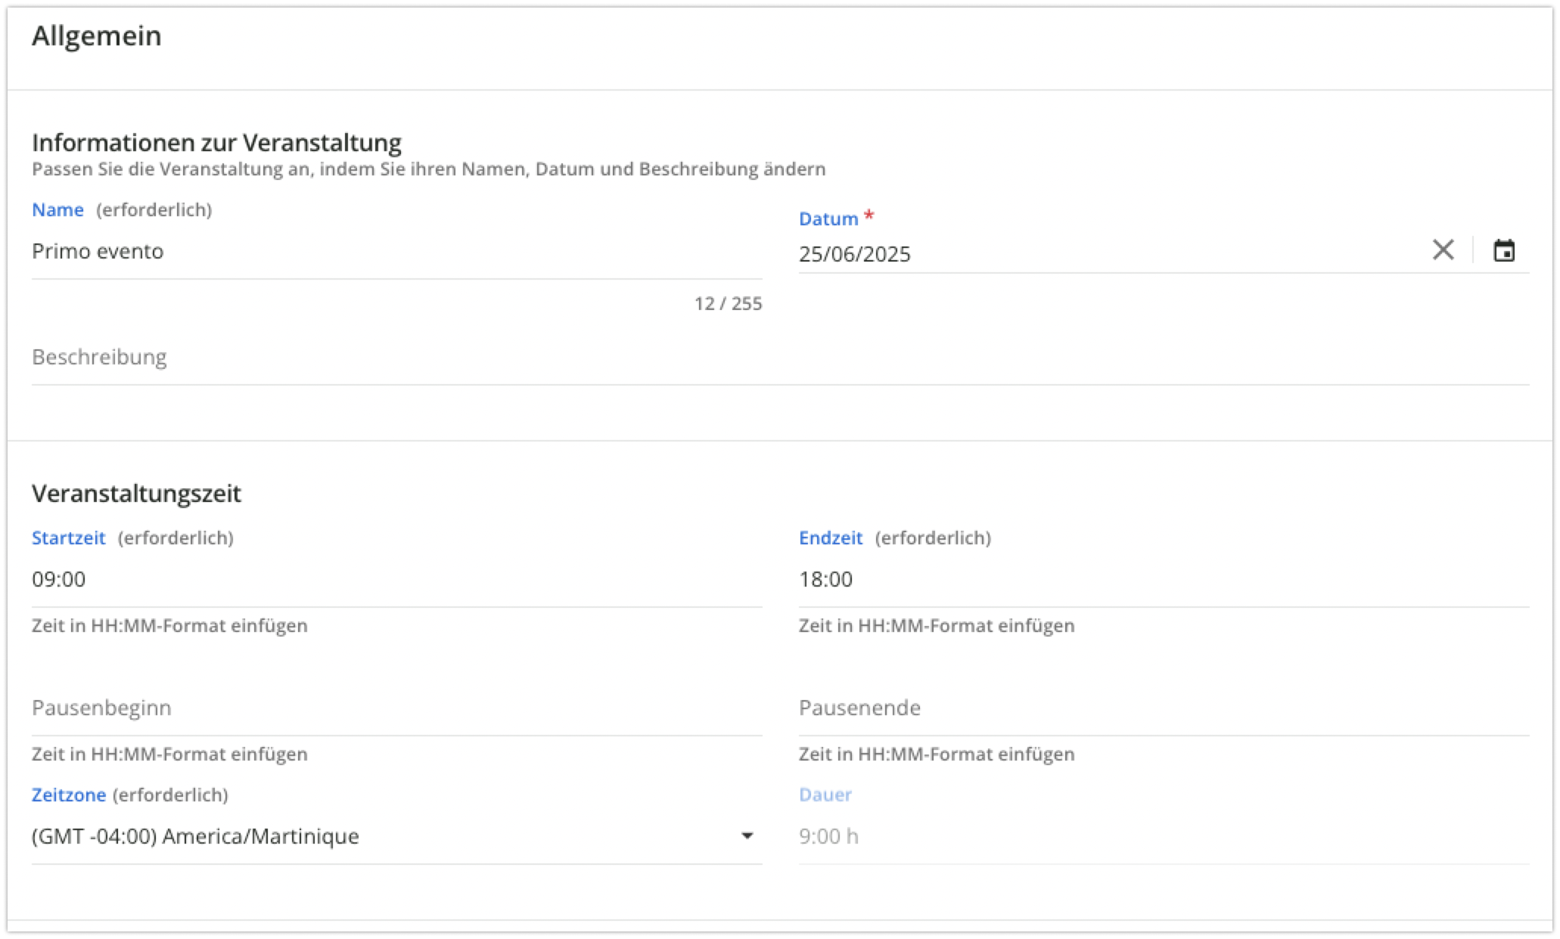Clear the date with the X icon
This screenshot has width=1560, height=939.
[1443, 249]
